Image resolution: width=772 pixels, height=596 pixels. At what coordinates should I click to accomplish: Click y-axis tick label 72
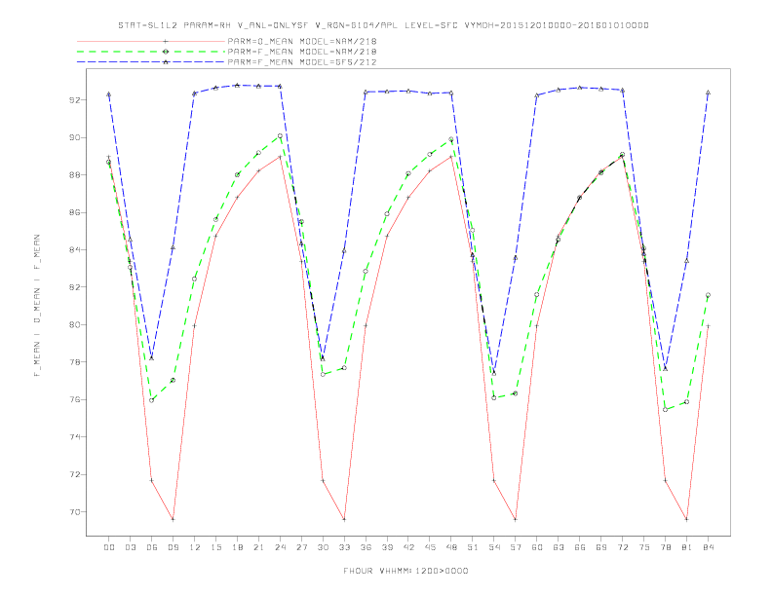click(x=75, y=474)
